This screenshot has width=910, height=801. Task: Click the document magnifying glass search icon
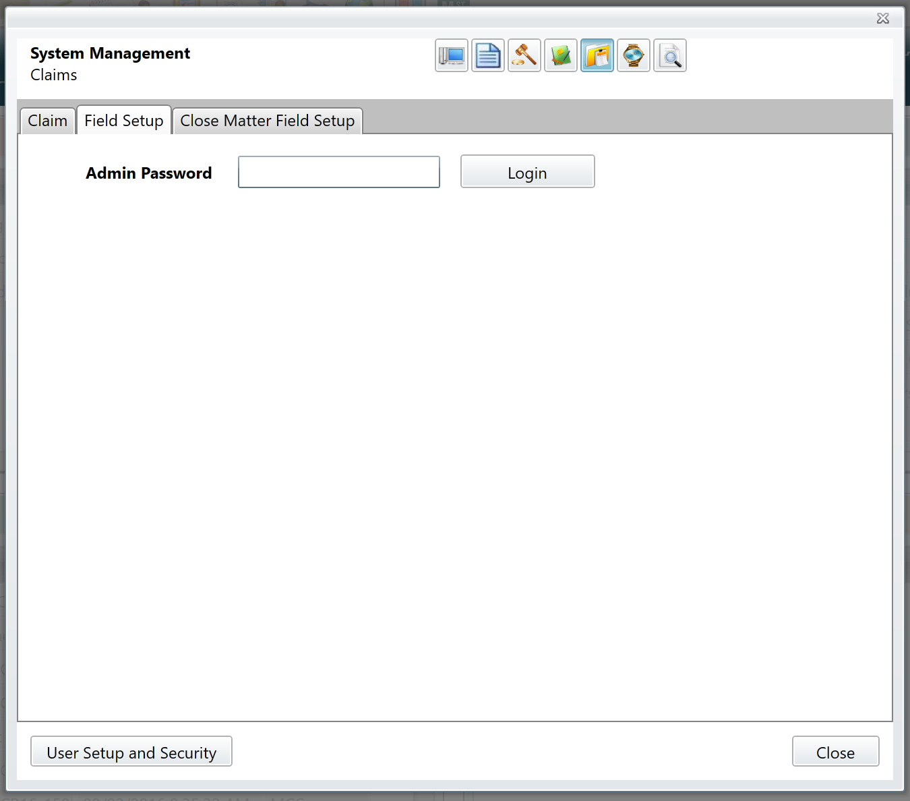point(670,56)
